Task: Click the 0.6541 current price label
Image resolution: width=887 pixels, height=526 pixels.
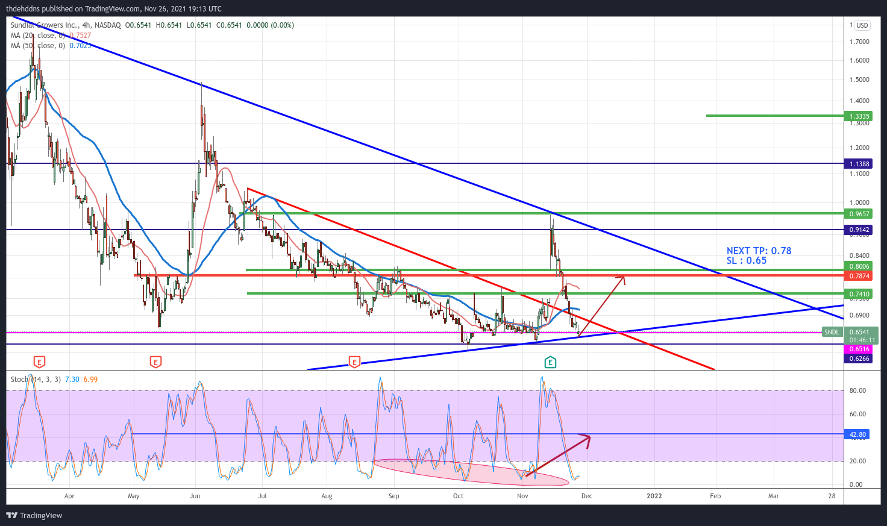Action: [859, 332]
